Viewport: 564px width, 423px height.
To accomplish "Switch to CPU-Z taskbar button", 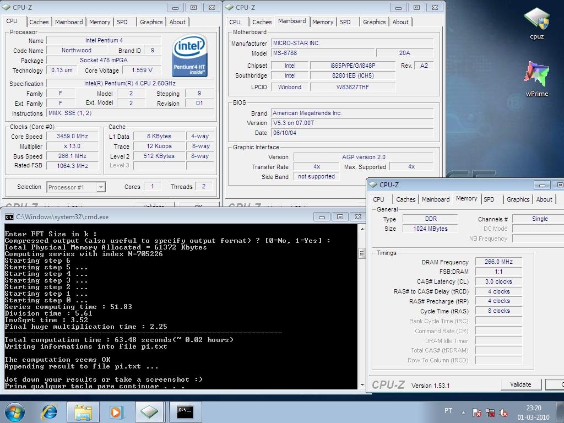I will pyautogui.click(x=149, y=412).
